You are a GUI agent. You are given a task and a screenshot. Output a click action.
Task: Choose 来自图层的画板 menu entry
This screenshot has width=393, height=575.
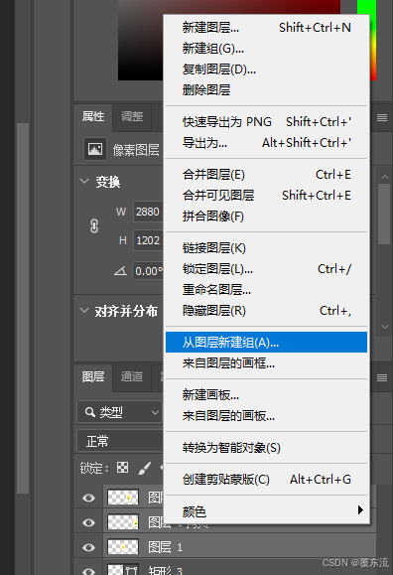(x=266, y=416)
